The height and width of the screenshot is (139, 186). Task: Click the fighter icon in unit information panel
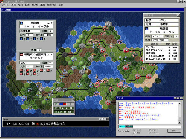coord(147,29)
